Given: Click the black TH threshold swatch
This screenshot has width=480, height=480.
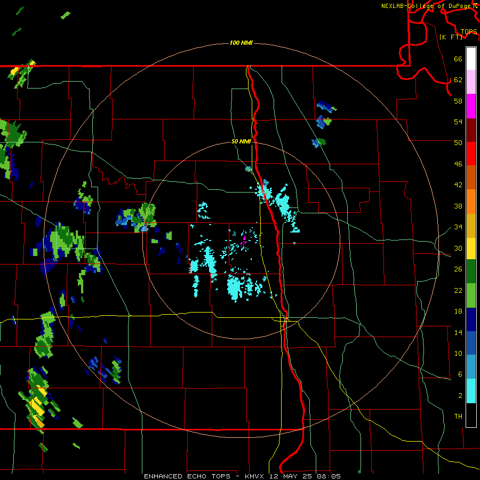Looking at the screenshot, I should 471,415.
